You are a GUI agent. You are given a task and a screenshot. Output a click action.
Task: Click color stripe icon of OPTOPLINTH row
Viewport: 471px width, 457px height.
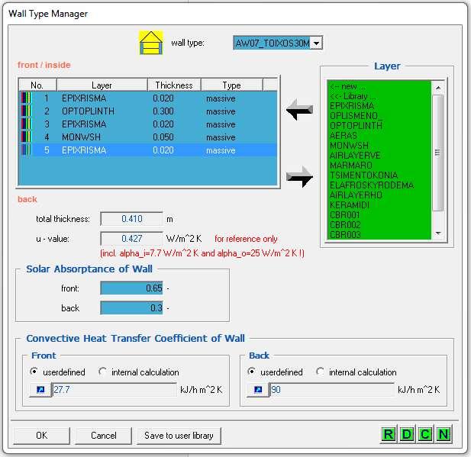(26, 111)
